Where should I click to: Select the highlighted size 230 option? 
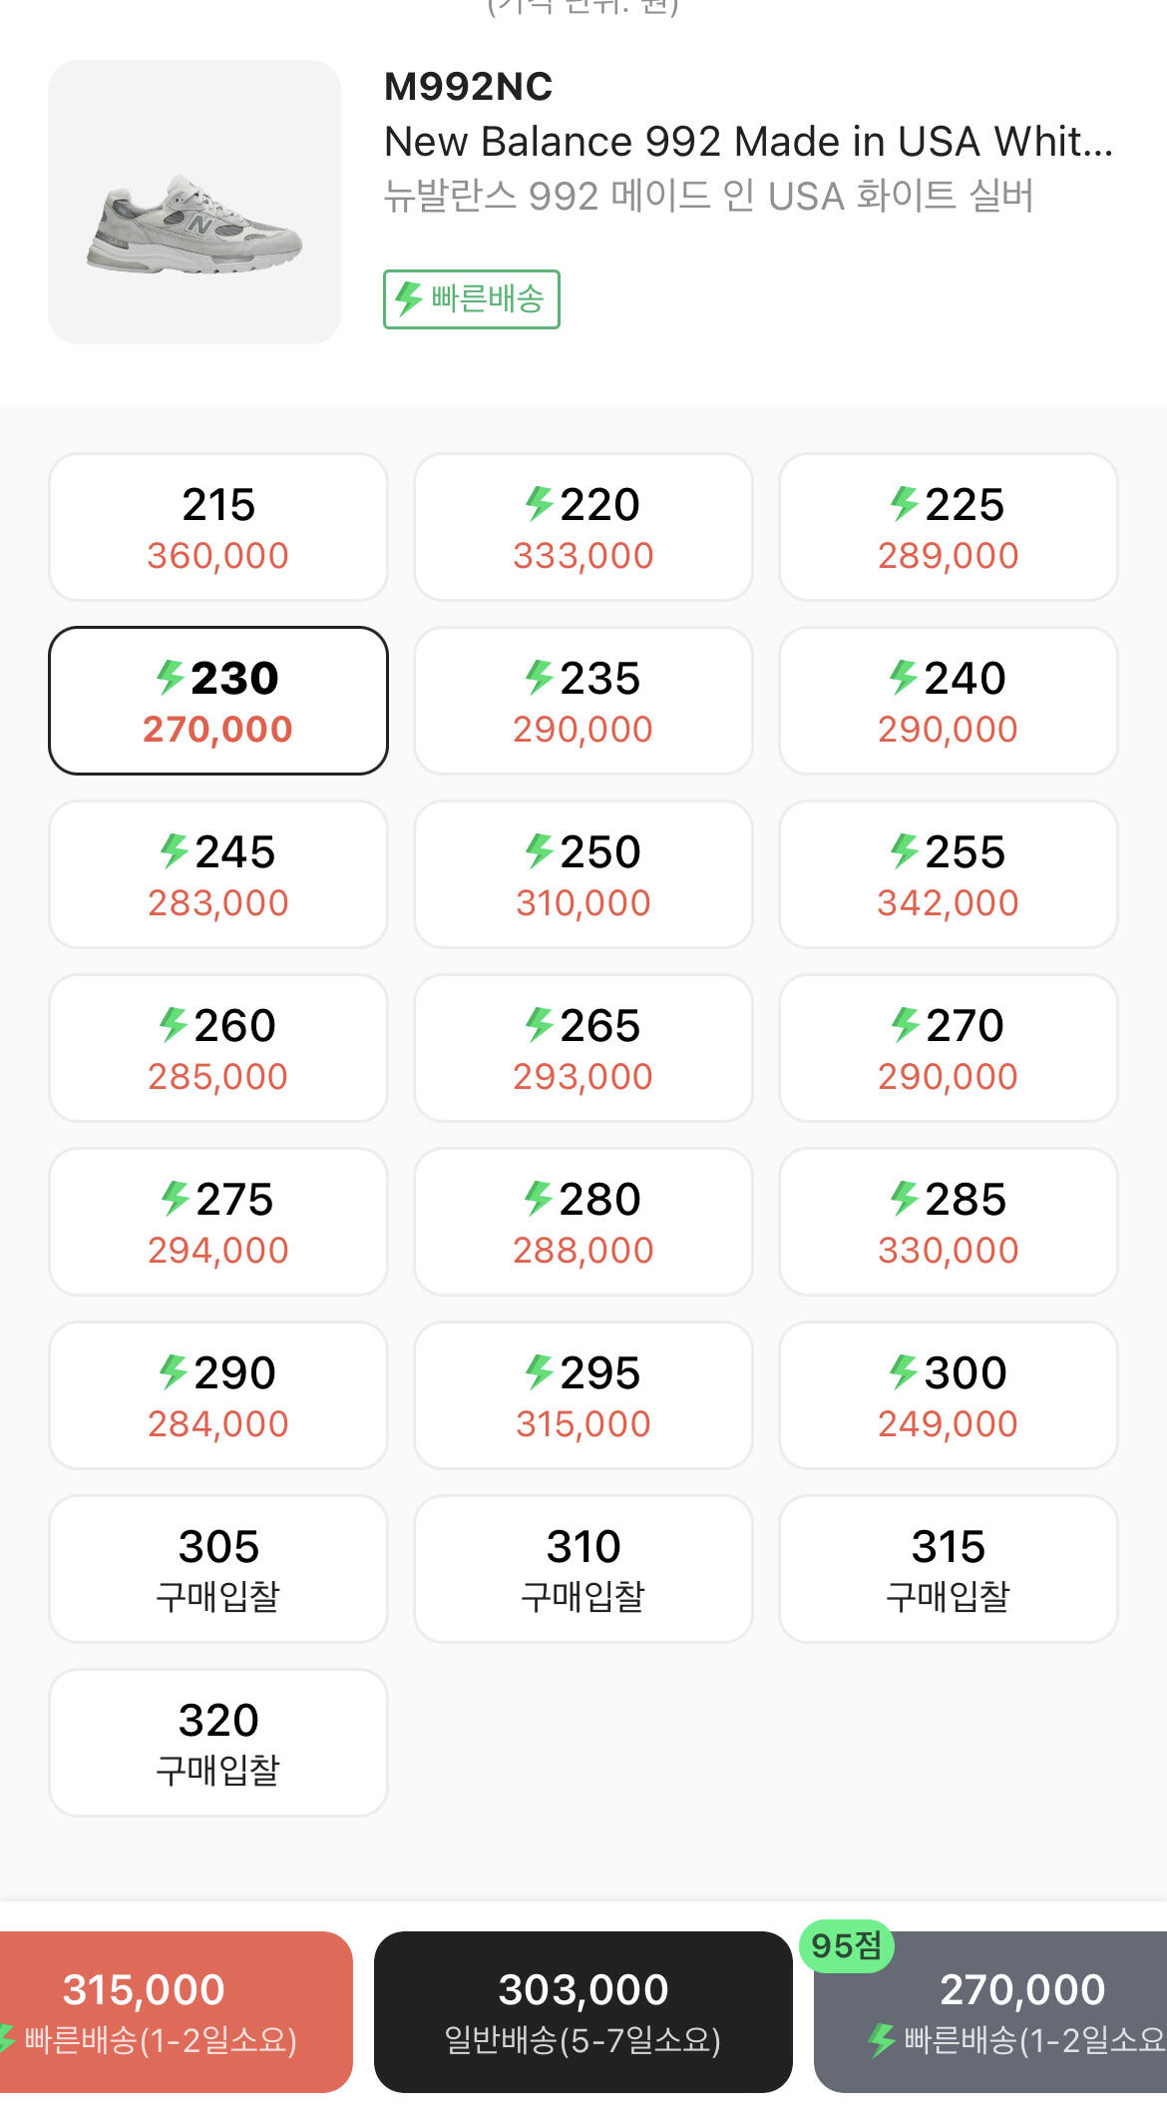(218, 701)
